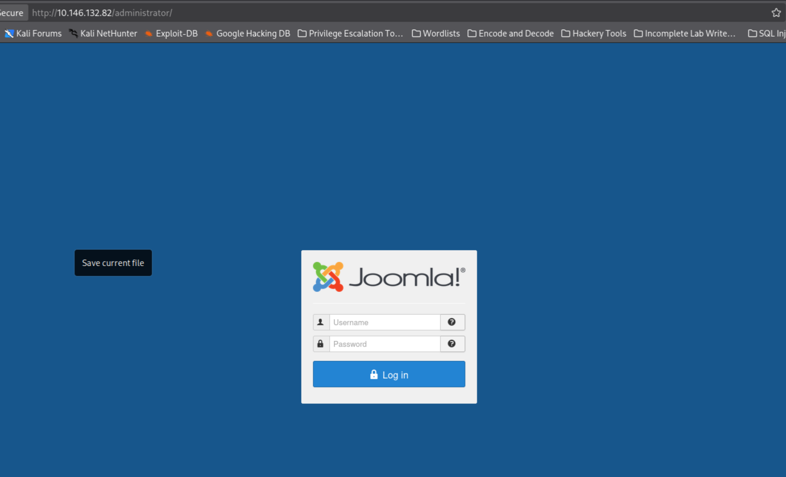Focus the Username input field
The width and height of the screenshot is (786, 477).
click(385, 322)
